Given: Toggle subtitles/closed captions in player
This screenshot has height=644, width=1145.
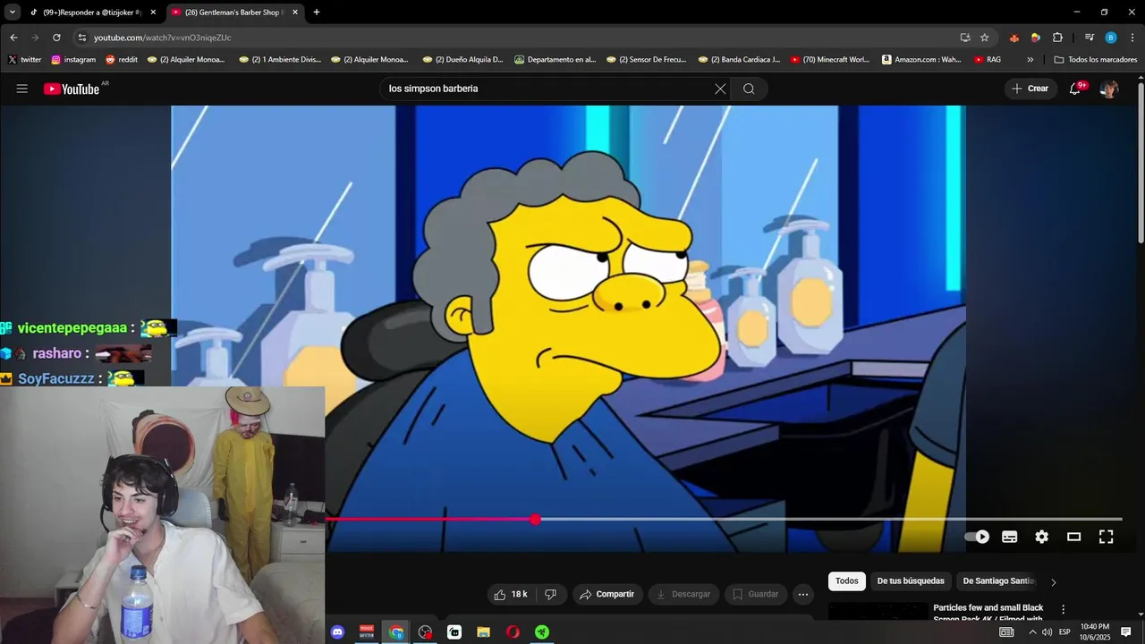Looking at the screenshot, I should tap(1009, 537).
